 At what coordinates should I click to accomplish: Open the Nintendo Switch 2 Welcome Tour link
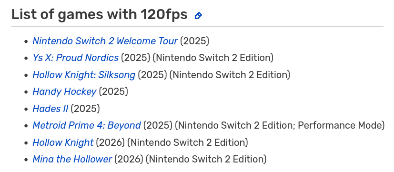[x=105, y=41]
